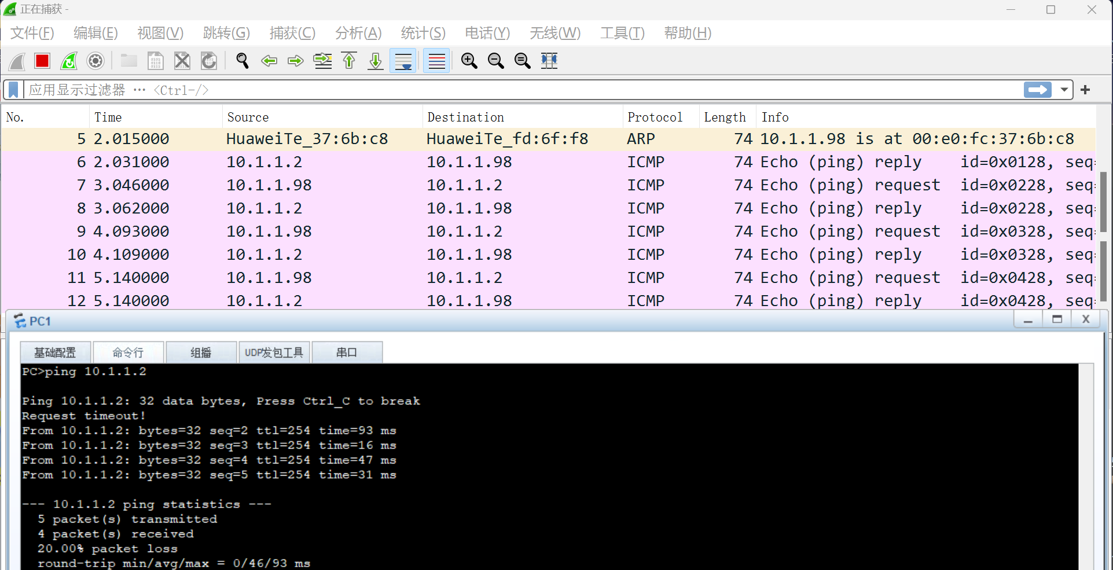Open the 文件(F) menu

point(32,33)
